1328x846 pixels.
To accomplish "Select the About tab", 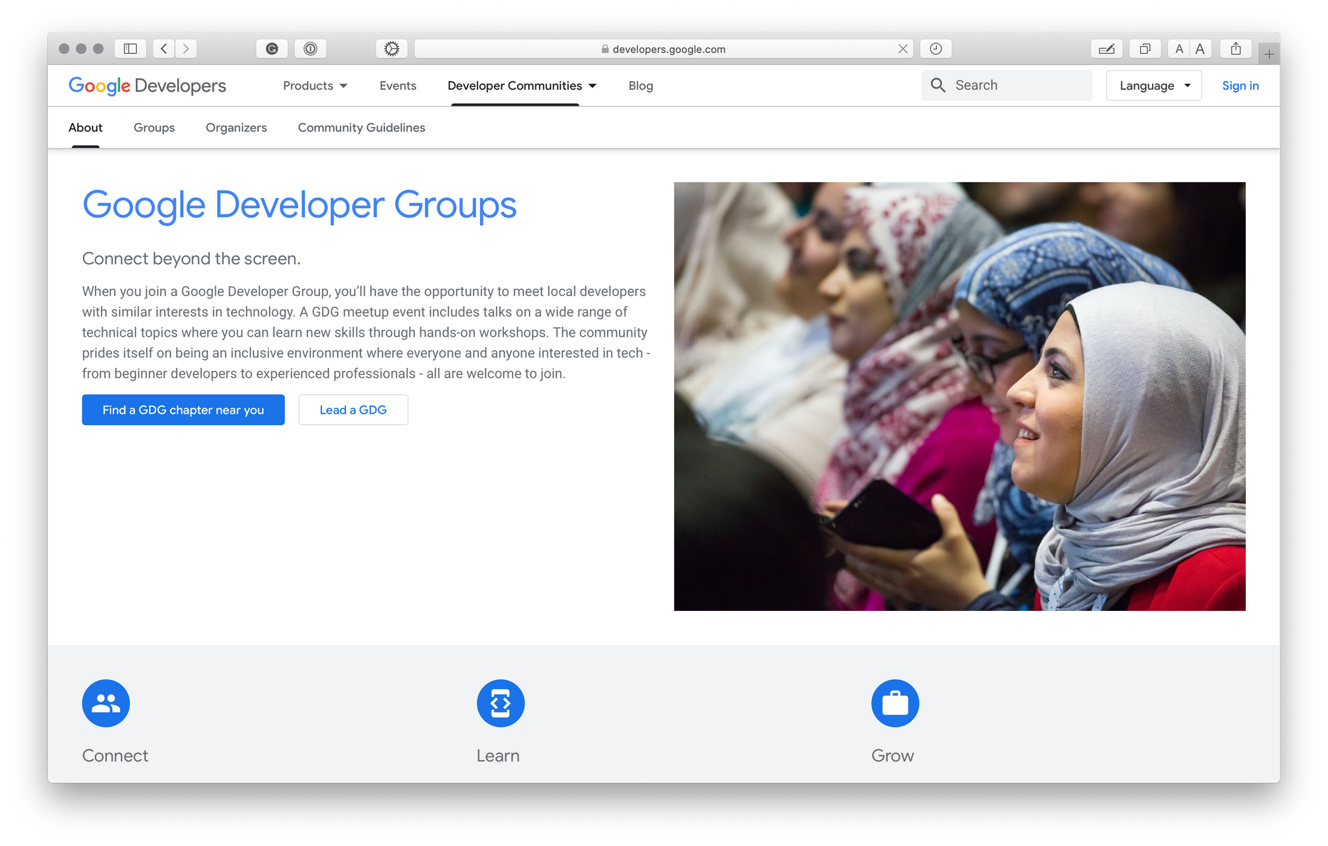I will (86, 127).
